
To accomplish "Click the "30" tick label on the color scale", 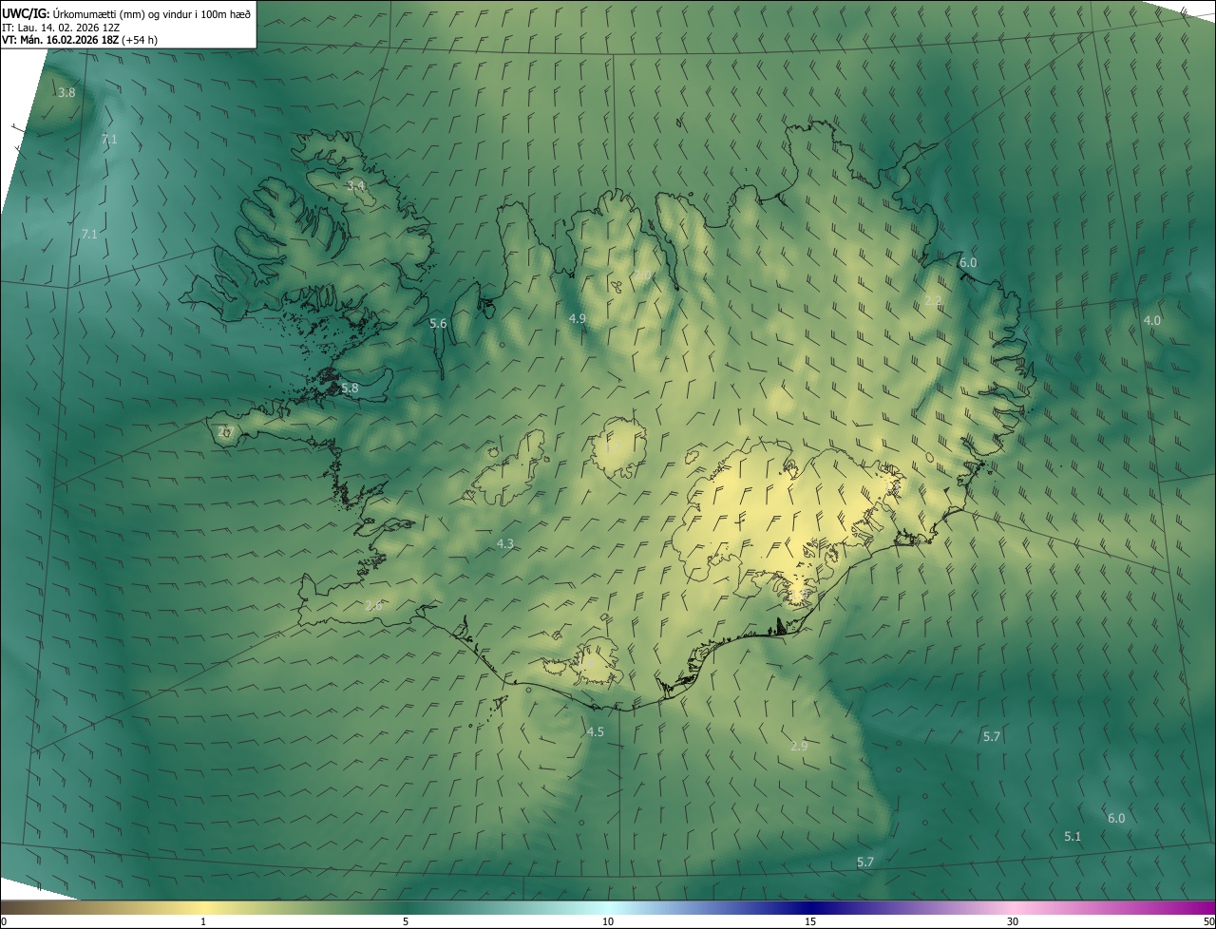I will (1013, 921).
